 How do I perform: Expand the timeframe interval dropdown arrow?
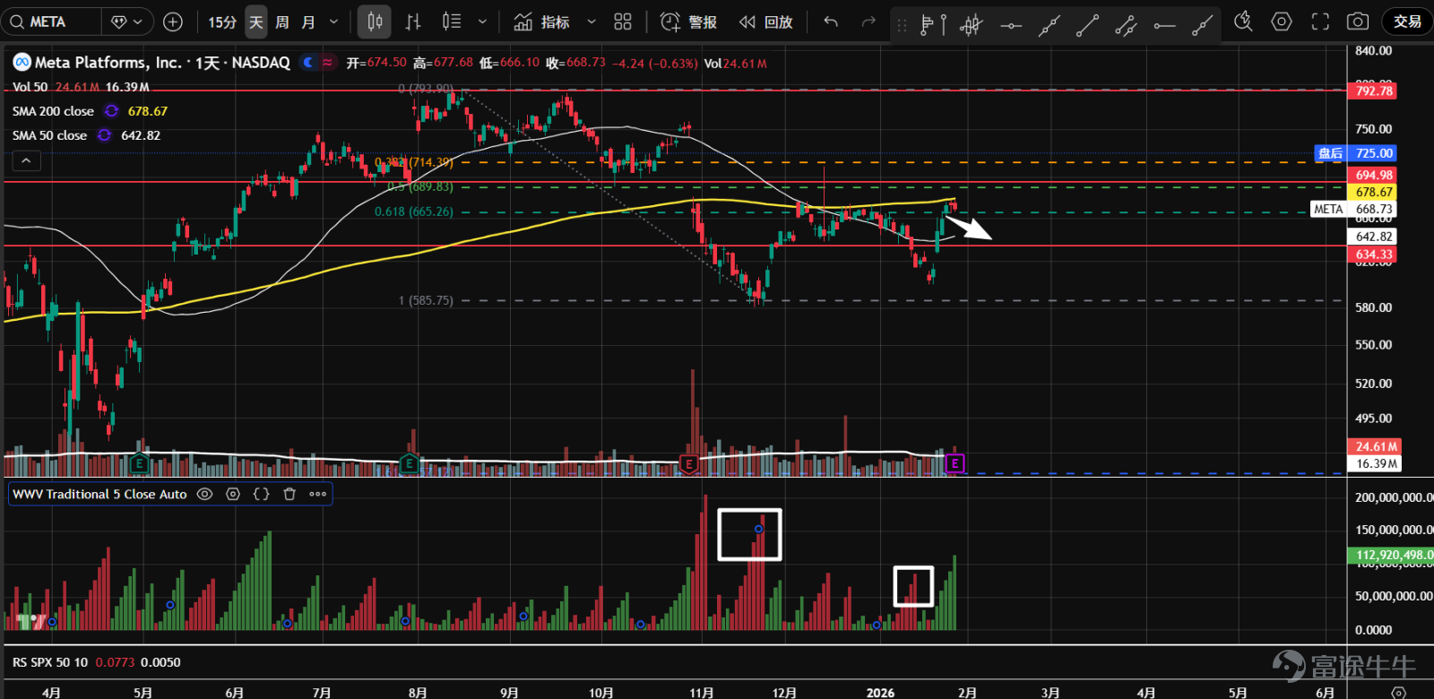click(x=333, y=22)
